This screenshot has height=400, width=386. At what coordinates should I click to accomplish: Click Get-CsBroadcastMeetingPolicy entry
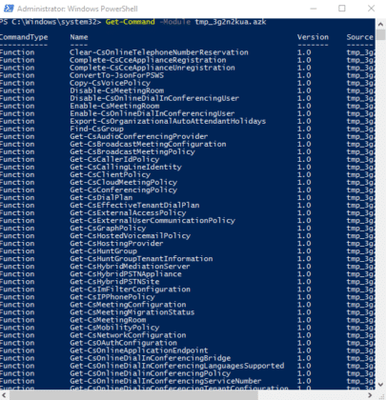click(x=132, y=151)
